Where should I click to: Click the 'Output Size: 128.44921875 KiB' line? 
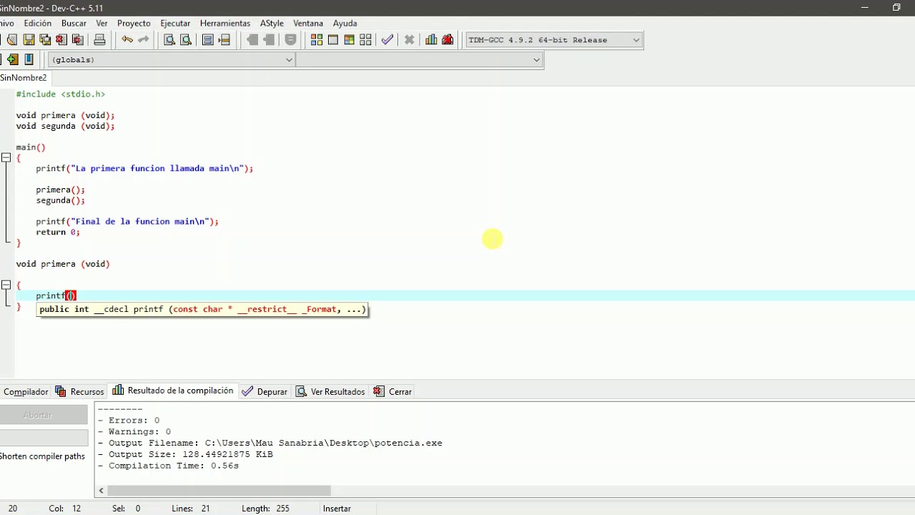pos(185,454)
